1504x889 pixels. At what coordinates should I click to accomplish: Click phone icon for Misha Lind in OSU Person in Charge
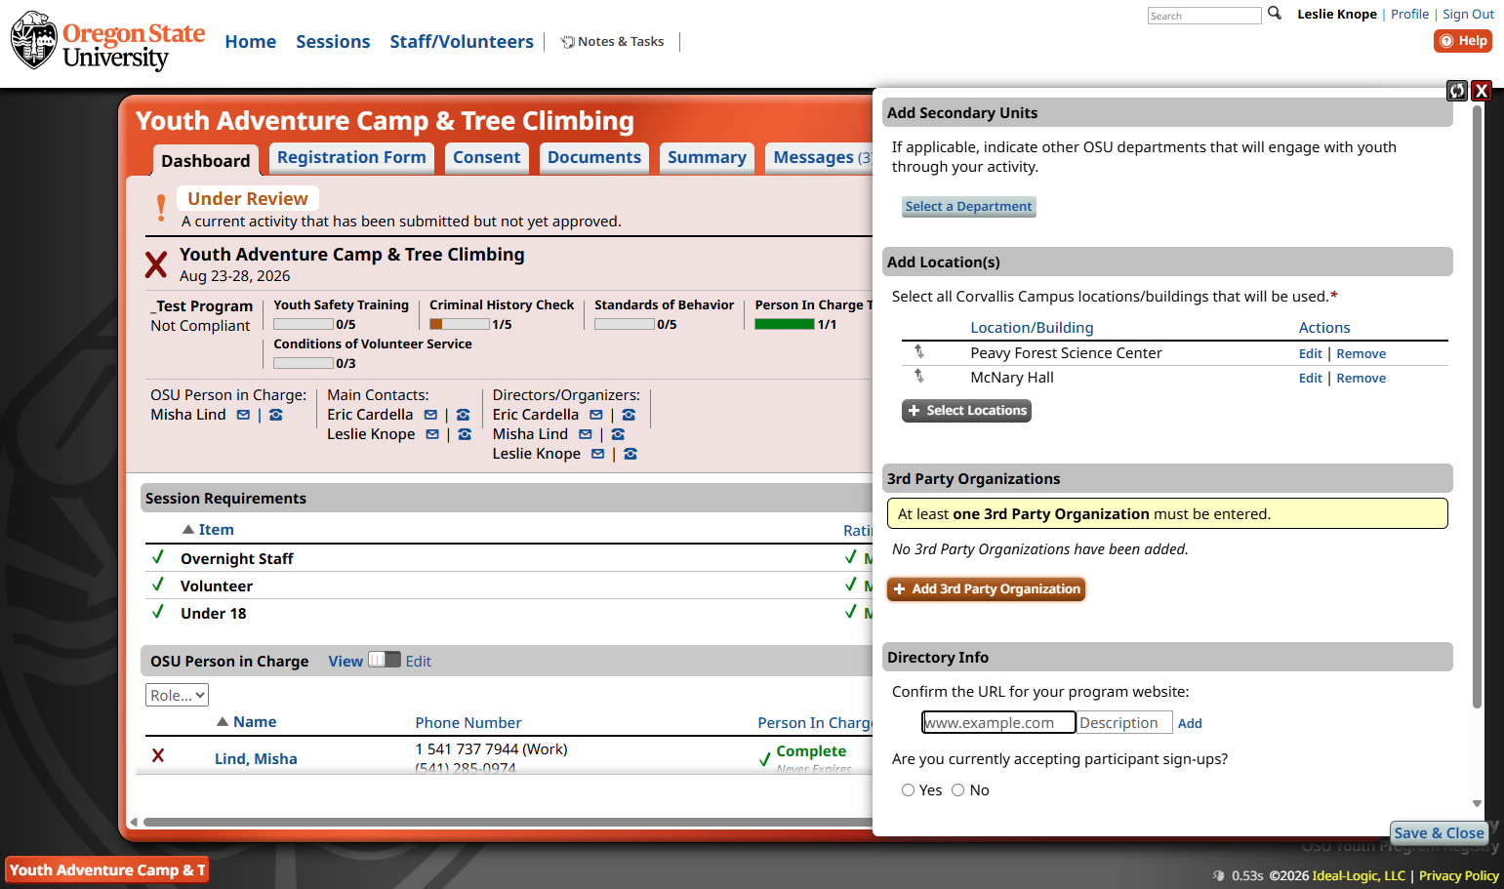pyautogui.click(x=276, y=415)
